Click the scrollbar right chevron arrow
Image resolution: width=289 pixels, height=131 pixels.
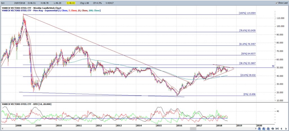pos(256,129)
